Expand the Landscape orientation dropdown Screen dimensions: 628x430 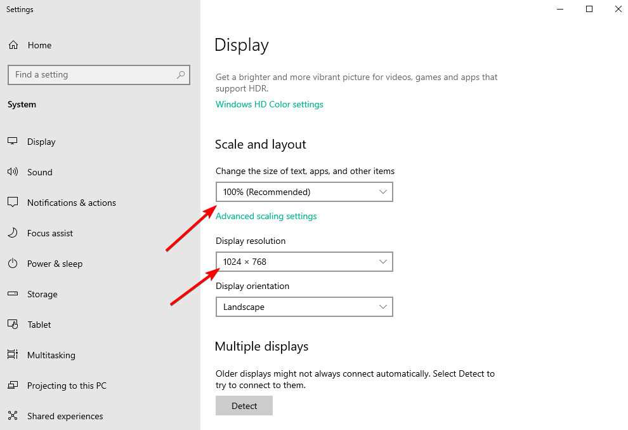[x=304, y=307]
